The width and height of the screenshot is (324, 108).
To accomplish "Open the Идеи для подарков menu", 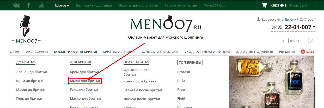I will click(x=254, y=52).
